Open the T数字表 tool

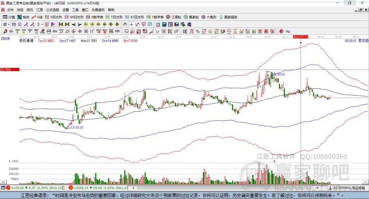155,17
